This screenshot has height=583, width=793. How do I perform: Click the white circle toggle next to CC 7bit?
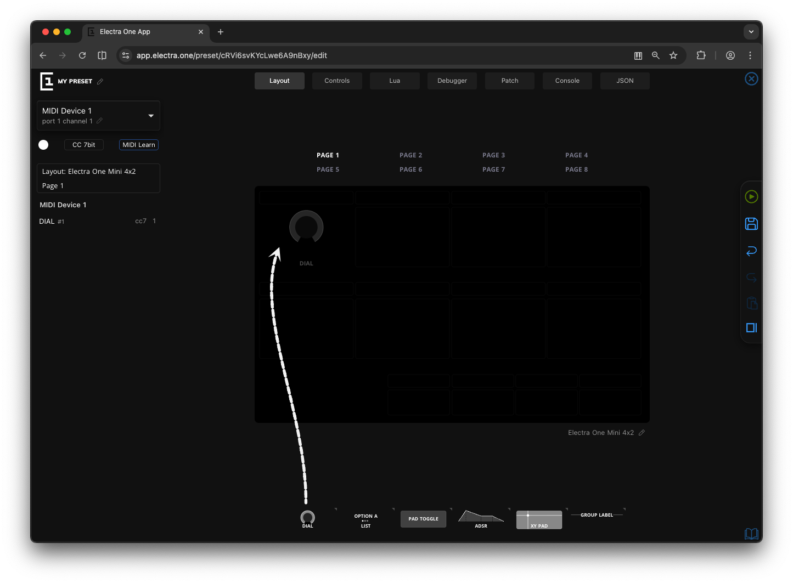(x=43, y=145)
